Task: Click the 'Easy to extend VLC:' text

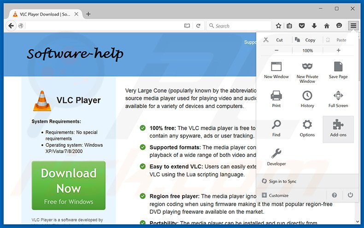Action: [176, 167]
